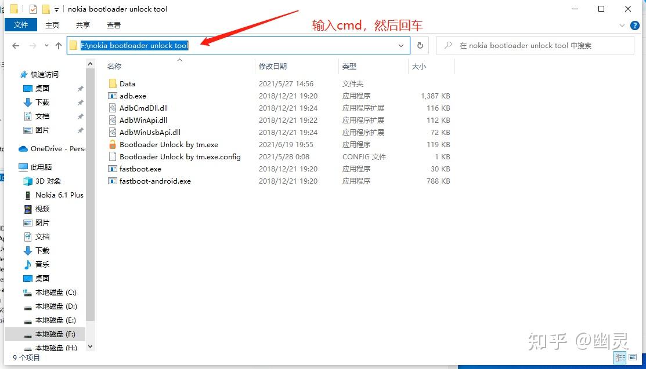Click the 2021/6/19 19:55 date cell
646x369 pixels.
coord(286,144)
